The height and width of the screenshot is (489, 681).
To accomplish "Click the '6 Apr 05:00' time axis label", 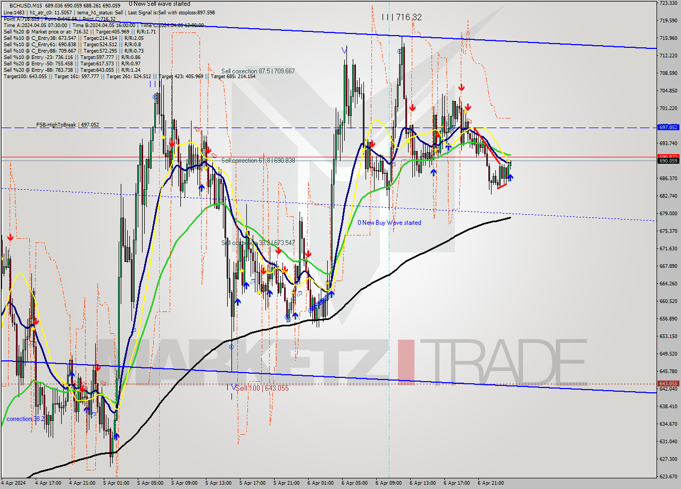I will point(355,484).
